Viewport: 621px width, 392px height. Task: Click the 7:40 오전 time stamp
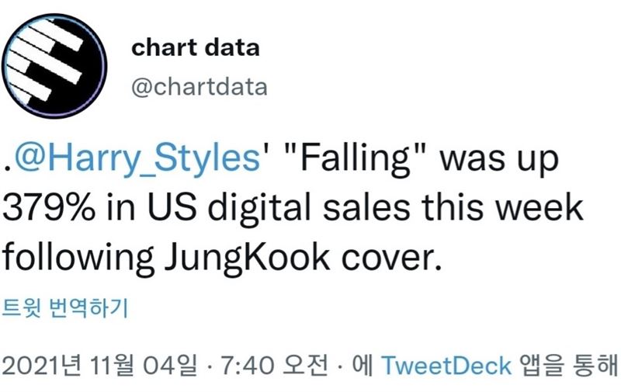point(274,365)
